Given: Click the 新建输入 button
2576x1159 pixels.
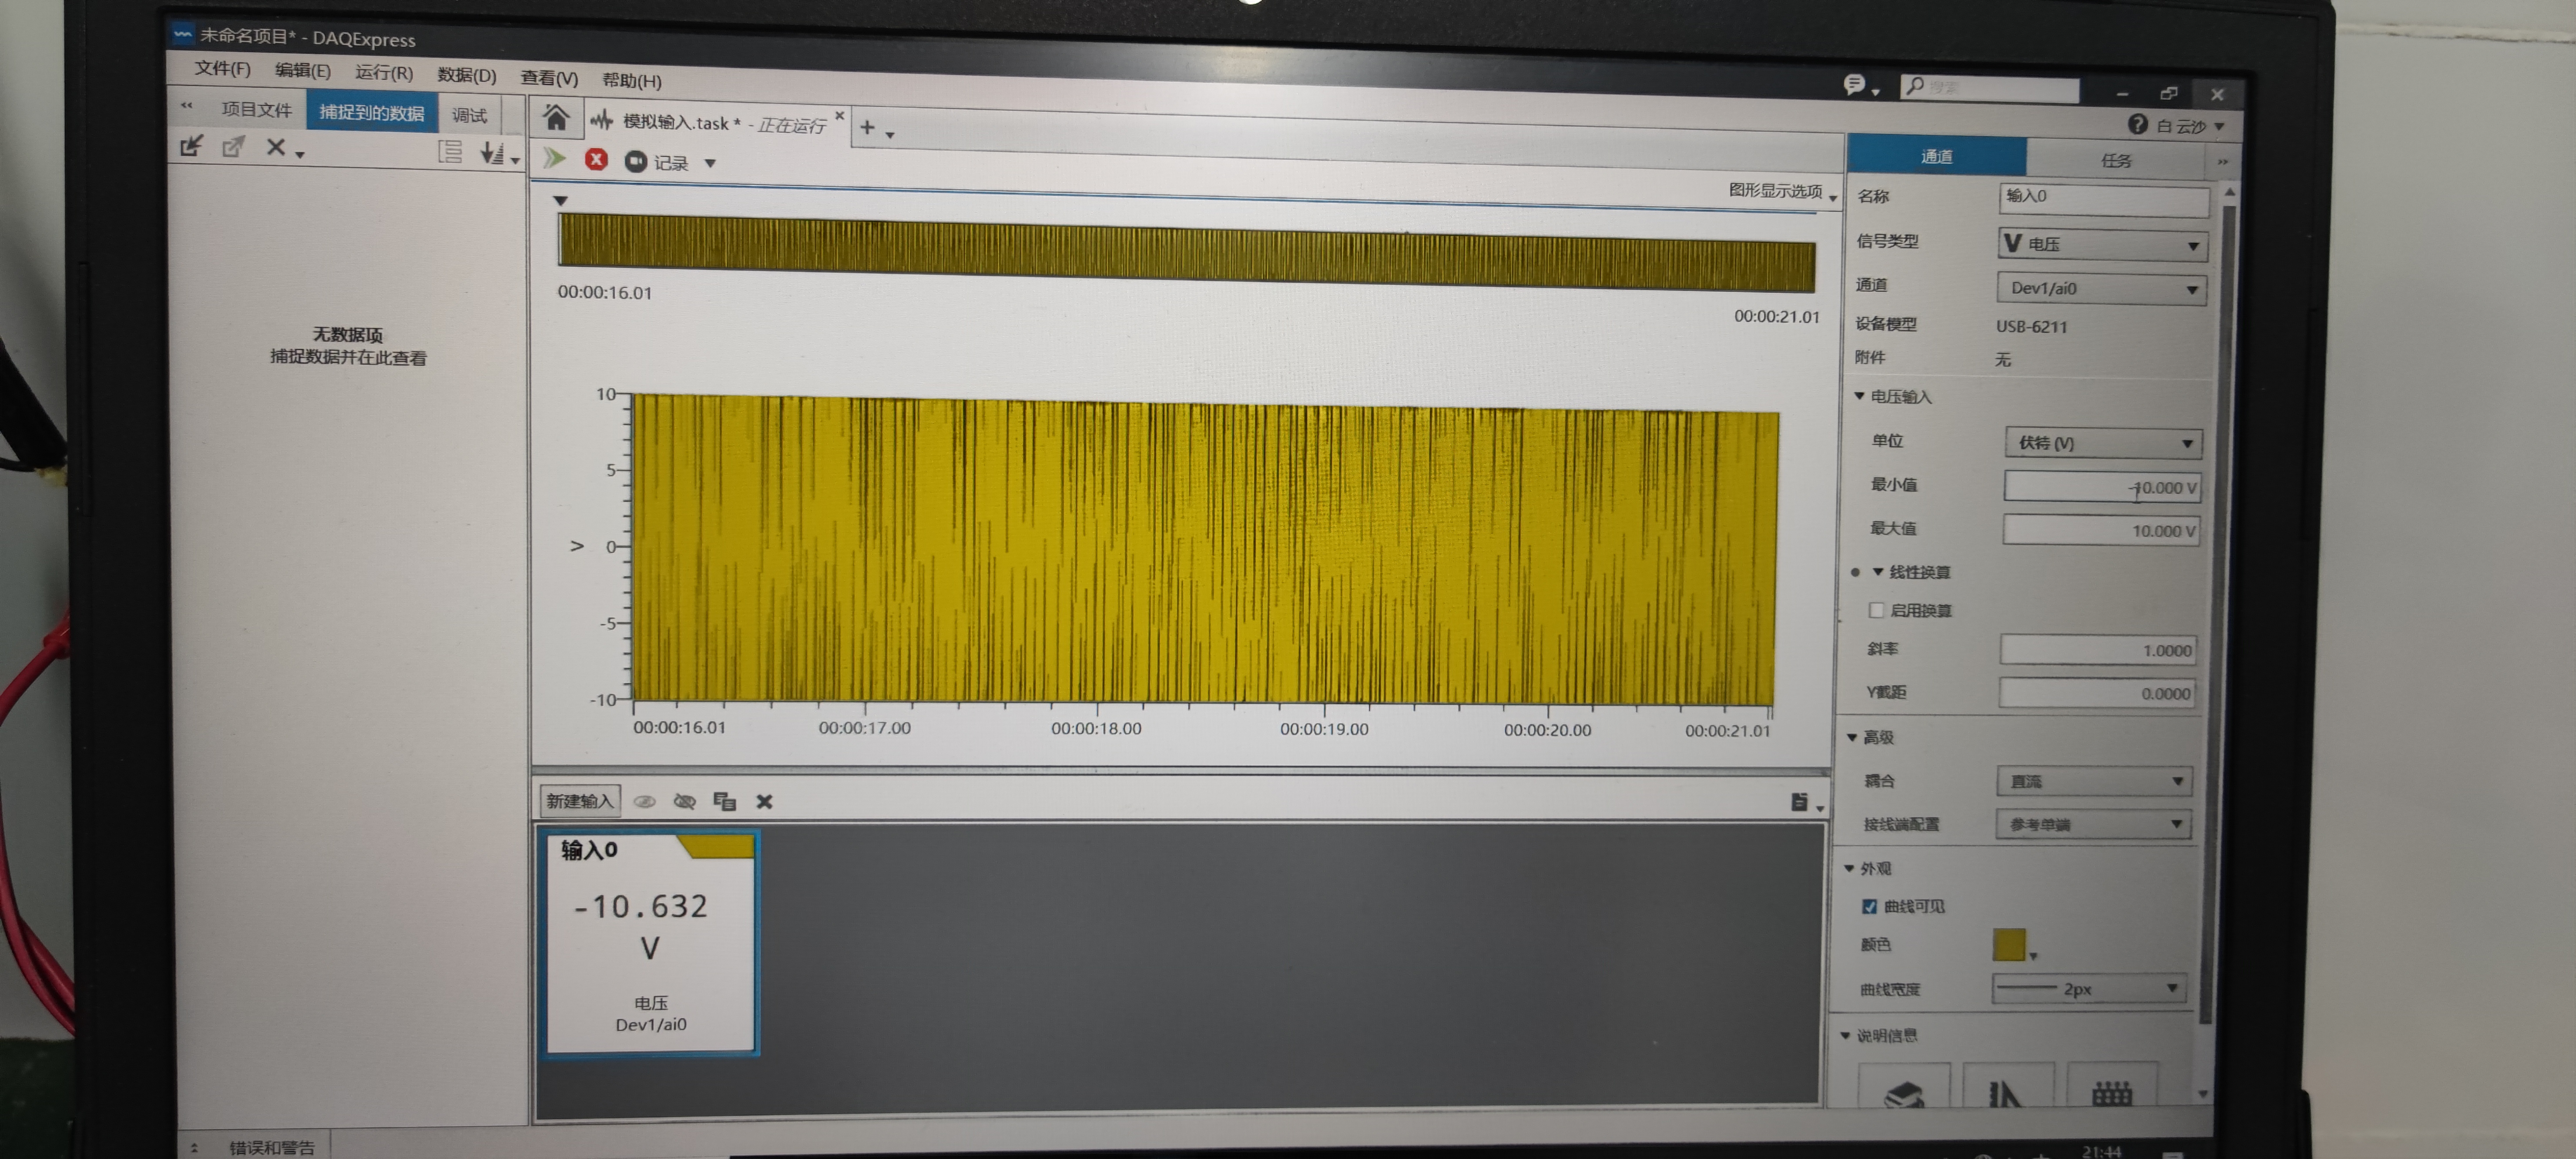Looking at the screenshot, I should pyautogui.click(x=579, y=800).
